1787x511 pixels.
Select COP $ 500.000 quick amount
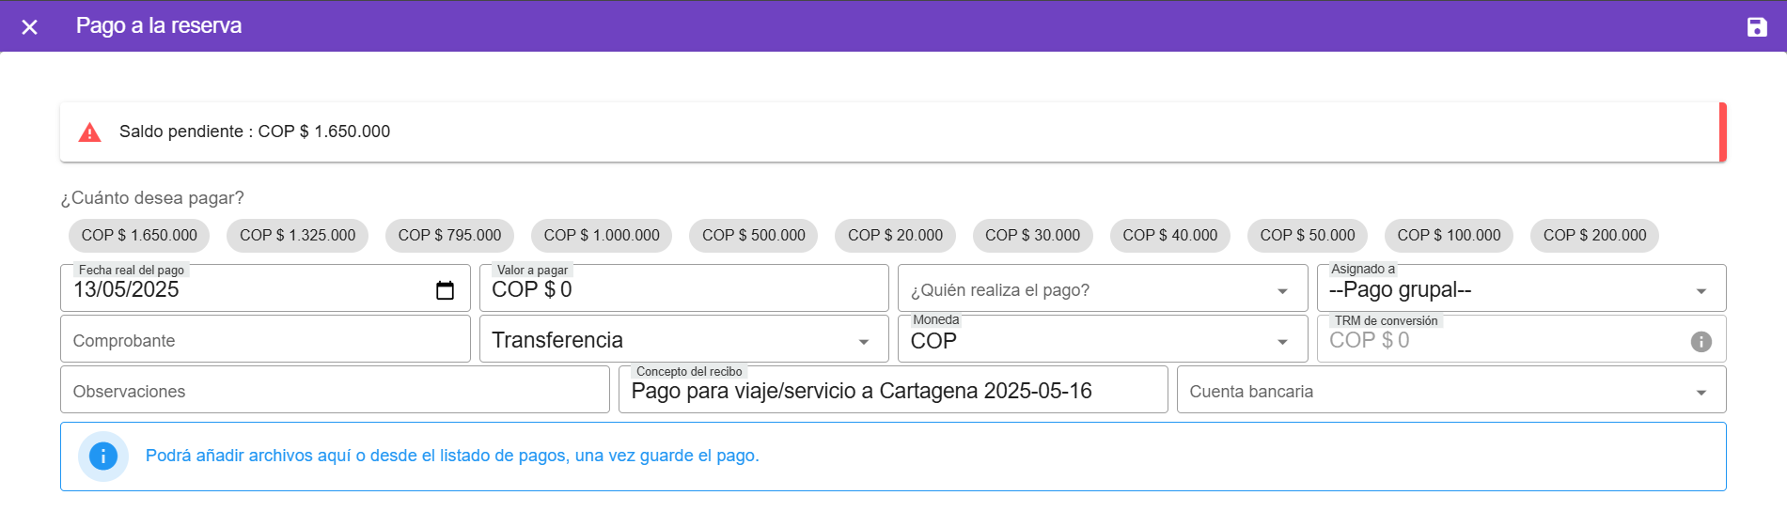pyautogui.click(x=753, y=236)
